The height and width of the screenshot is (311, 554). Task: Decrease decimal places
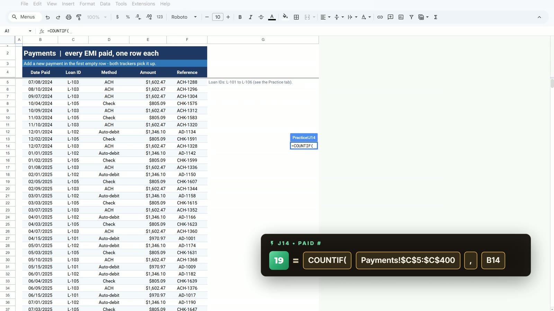click(138, 17)
